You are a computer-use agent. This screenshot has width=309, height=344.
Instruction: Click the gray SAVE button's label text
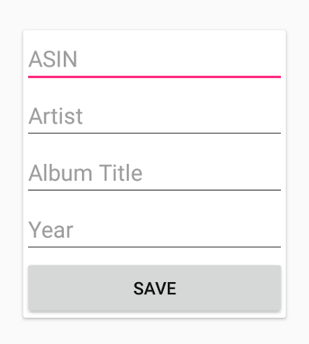click(x=154, y=288)
